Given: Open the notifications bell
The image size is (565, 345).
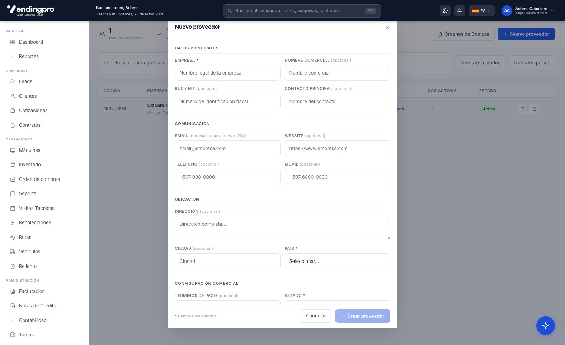Looking at the screenshot, I should [460, 11].
